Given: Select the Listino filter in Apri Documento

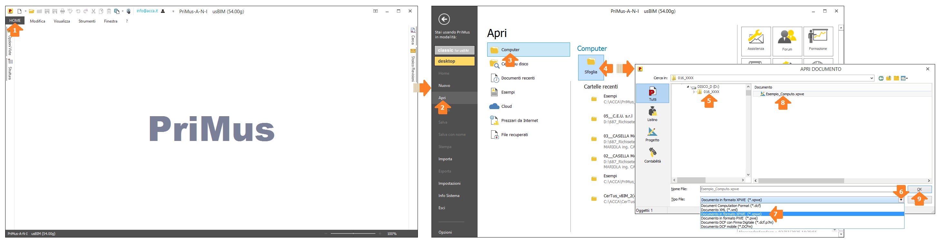Looking at the screenshot, I should 652,114.
